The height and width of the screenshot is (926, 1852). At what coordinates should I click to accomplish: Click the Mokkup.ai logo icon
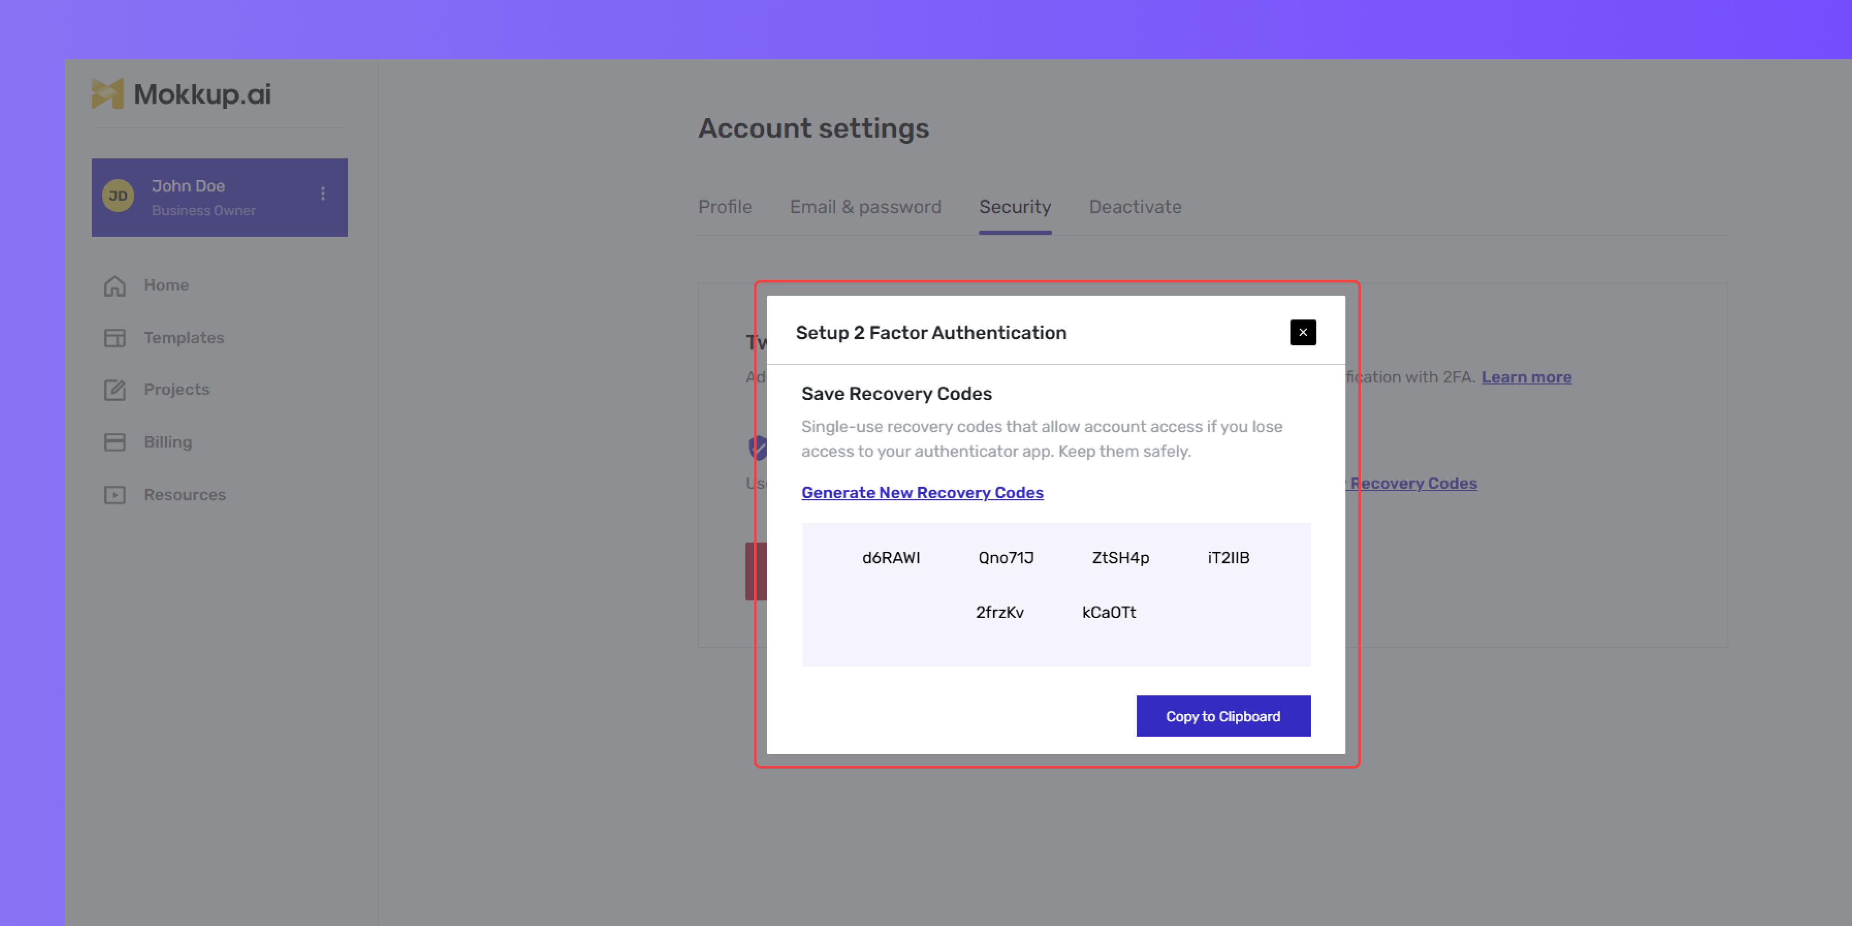(x=107, y=94)
